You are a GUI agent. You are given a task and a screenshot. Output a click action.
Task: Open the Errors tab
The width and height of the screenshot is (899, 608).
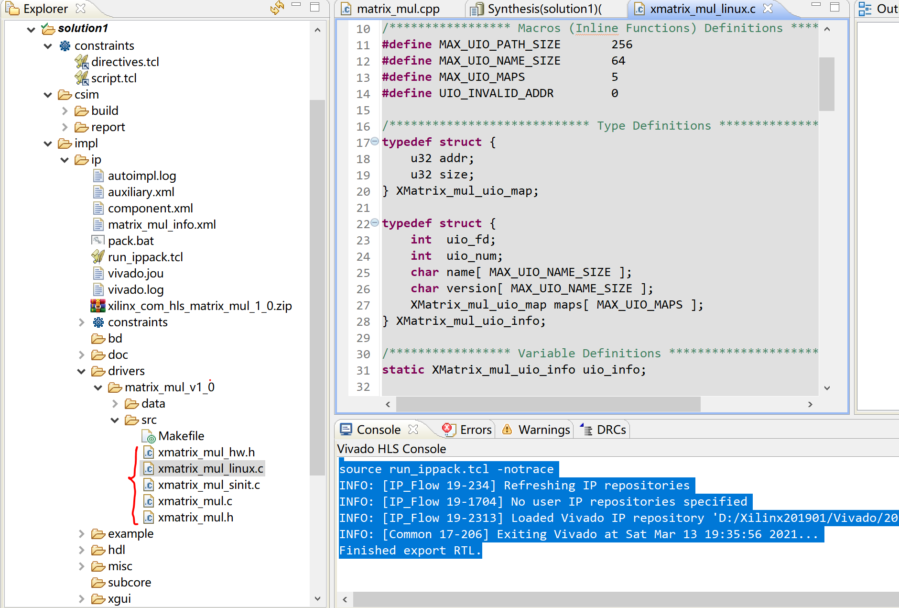467,430
